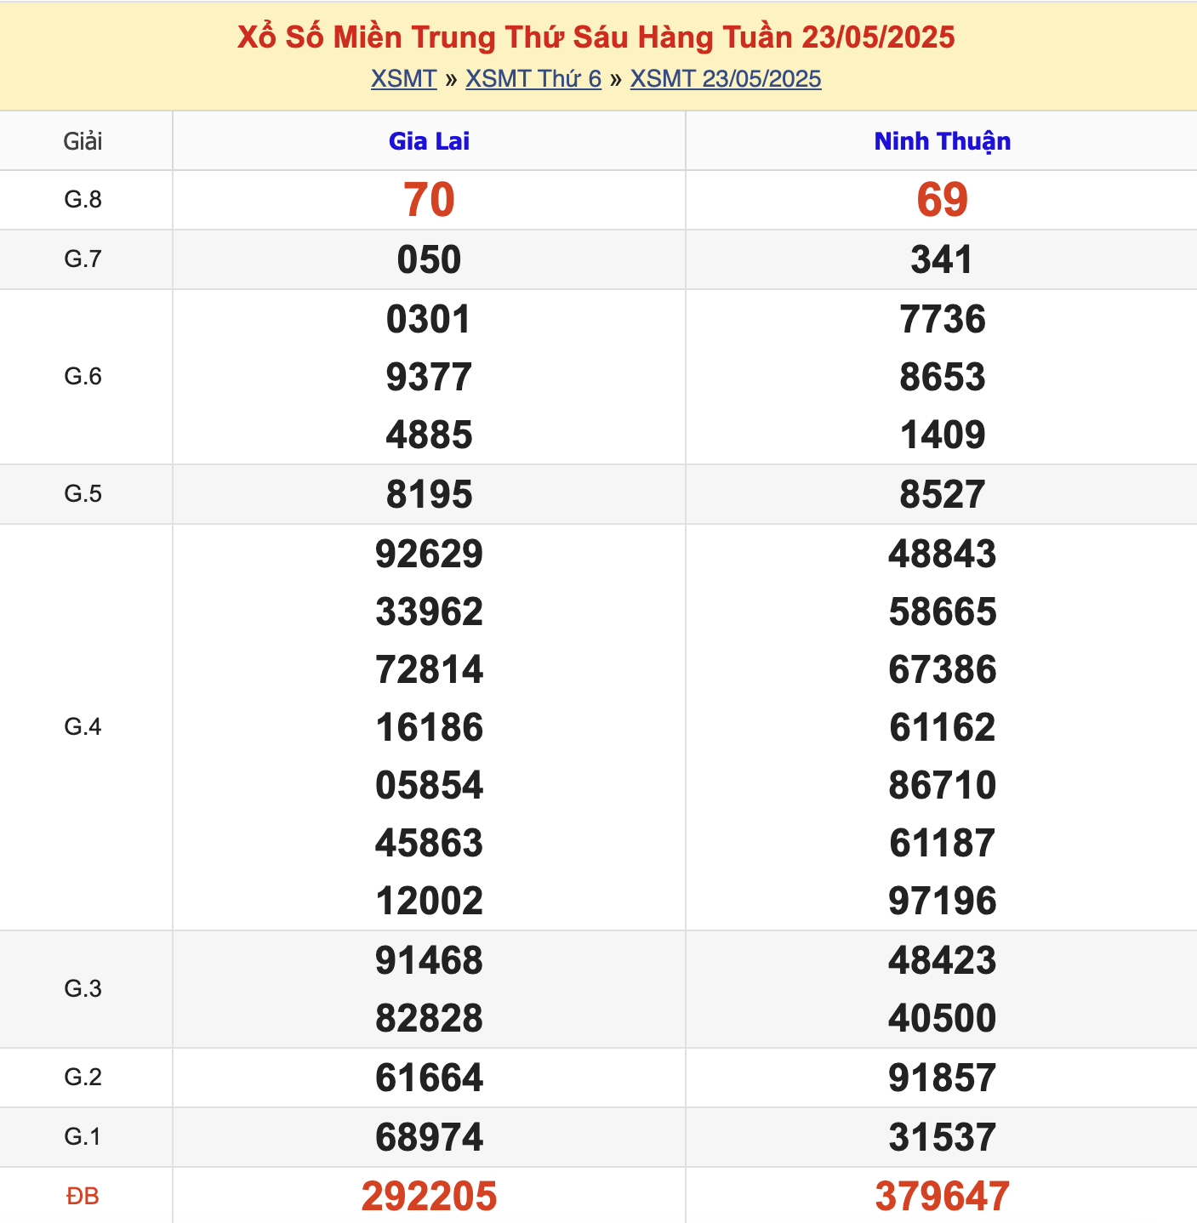The image size is (1197, 1223).
Task: Select the G.8 prize label
Action: [83, 200]
